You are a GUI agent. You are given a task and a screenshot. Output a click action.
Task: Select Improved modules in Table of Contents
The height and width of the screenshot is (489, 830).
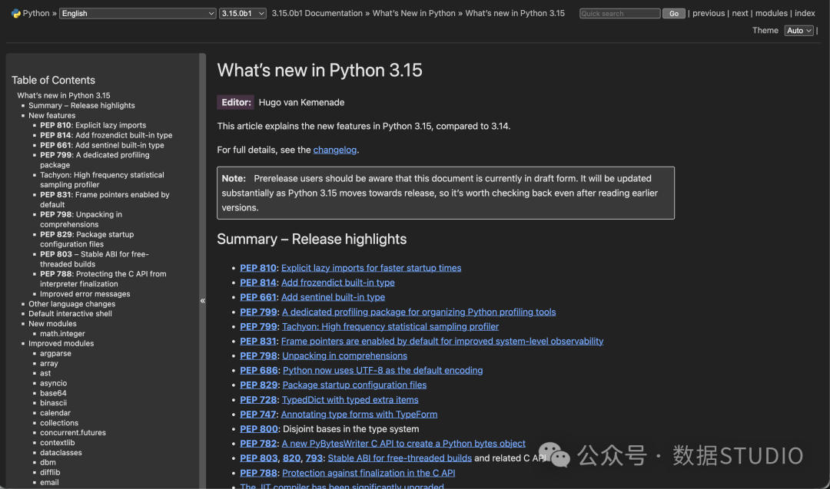click(61, 344)
